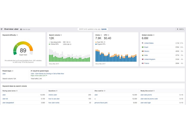This screenshot has height=132, width=186.
Task: Click the uber bangladesh keyword
Action: [8, 103]
